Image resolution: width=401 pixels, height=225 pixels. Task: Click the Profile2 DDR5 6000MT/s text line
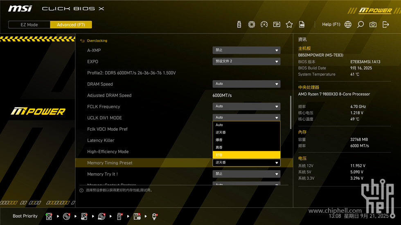[x=131, y=73]
